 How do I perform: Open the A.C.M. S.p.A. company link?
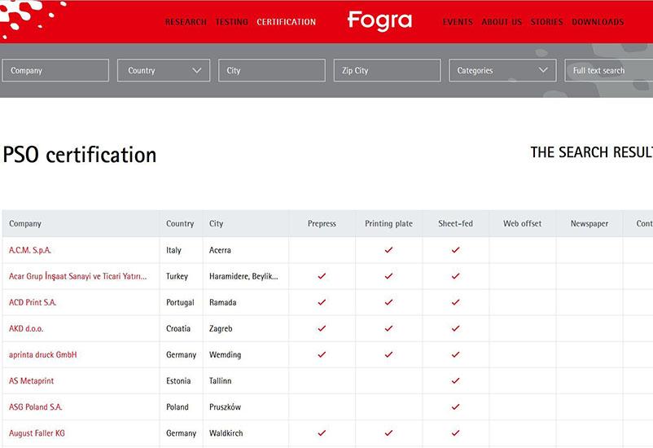[x=30, y=250]
